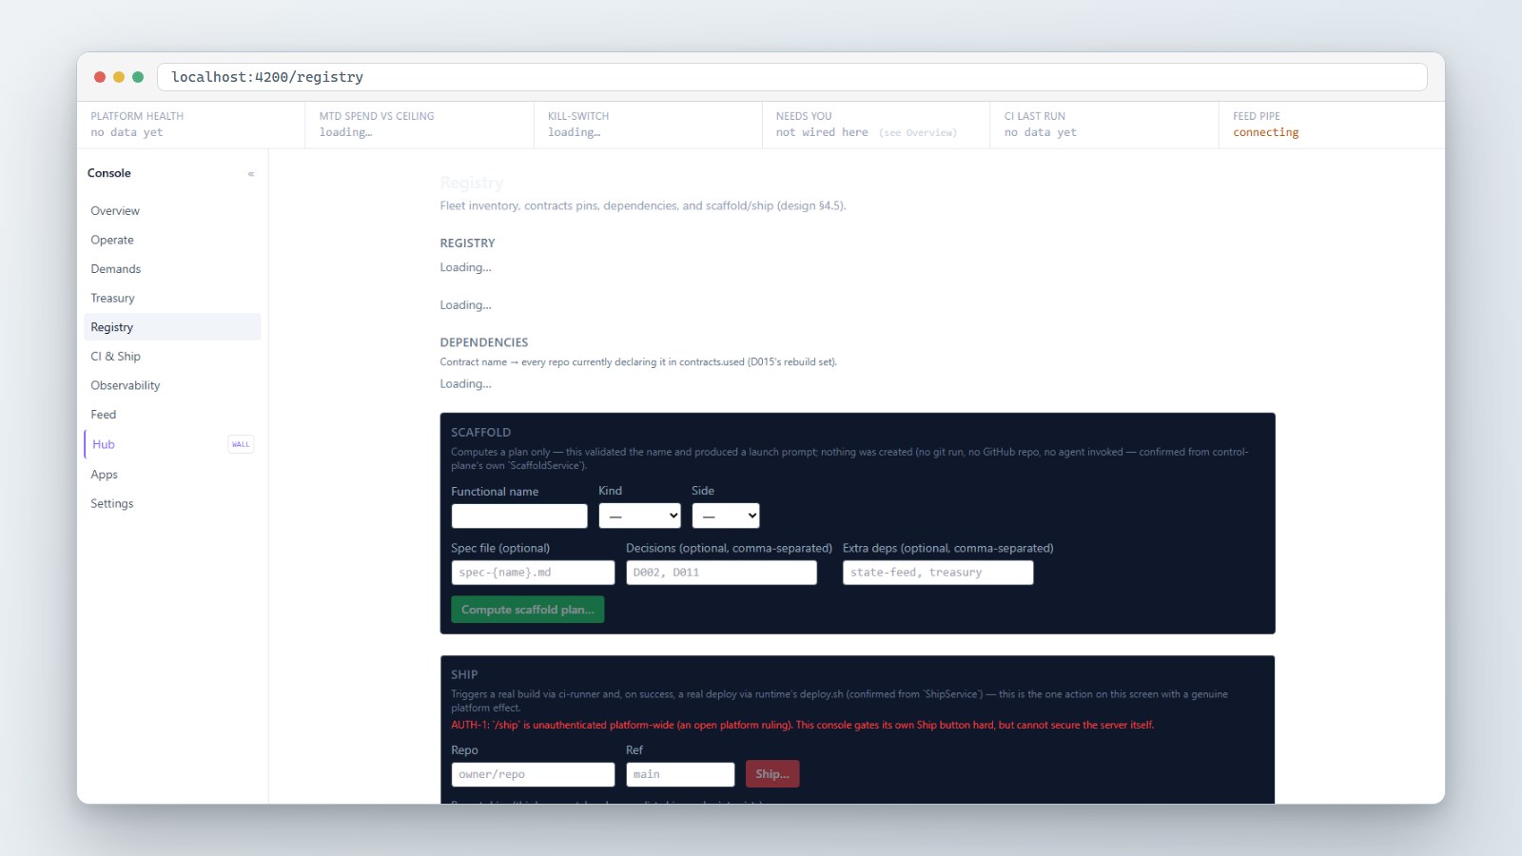
Task: Click the browser address bar
Action: tap(792, 77)
